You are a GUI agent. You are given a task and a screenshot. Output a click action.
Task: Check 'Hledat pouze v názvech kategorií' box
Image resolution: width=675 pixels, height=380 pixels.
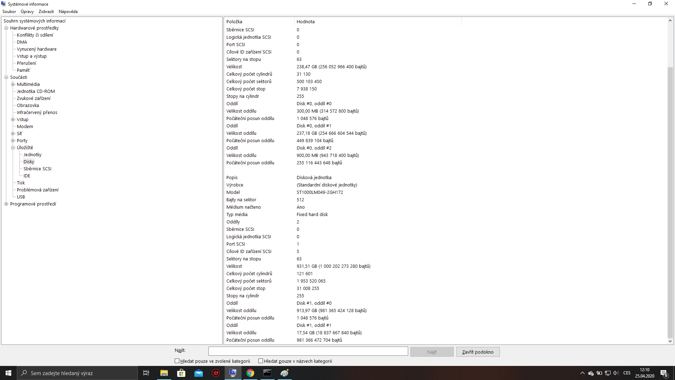(x=261, y=361)
